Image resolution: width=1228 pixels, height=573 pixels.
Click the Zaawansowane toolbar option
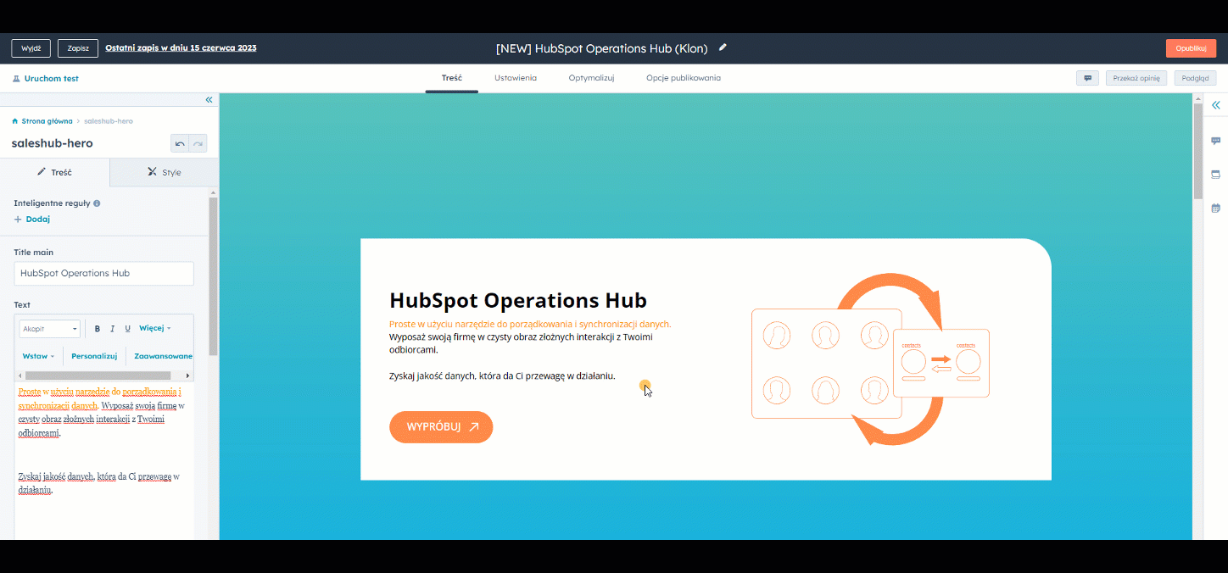point(164,356)
